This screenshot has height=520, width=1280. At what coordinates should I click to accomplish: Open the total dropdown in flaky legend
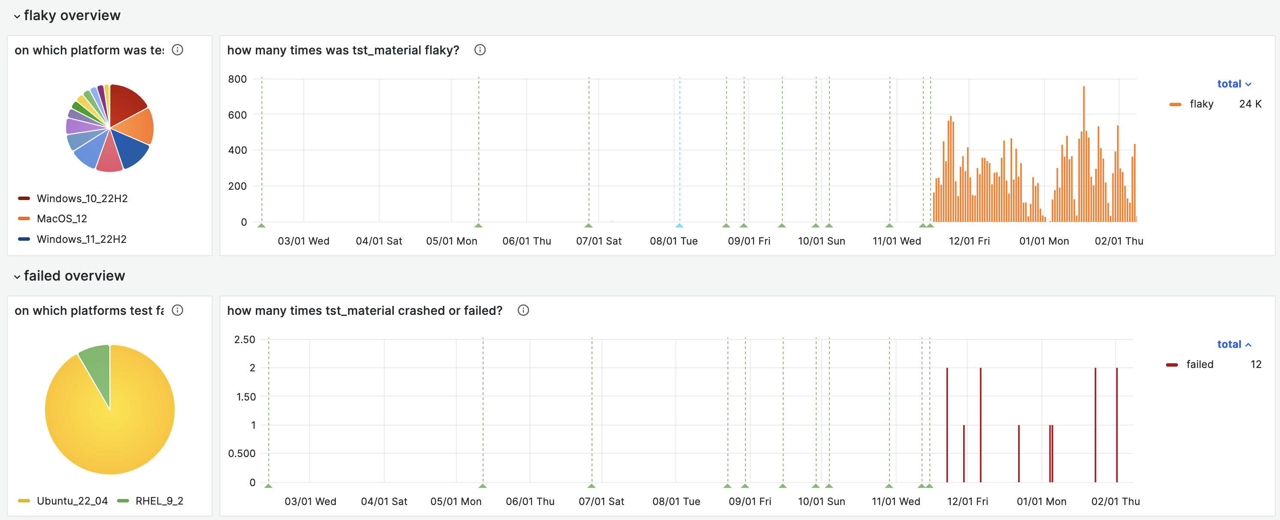pyautogui.click(x=1234, y=84)
